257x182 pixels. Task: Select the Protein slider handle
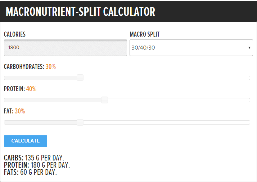(x=104, y=100)
